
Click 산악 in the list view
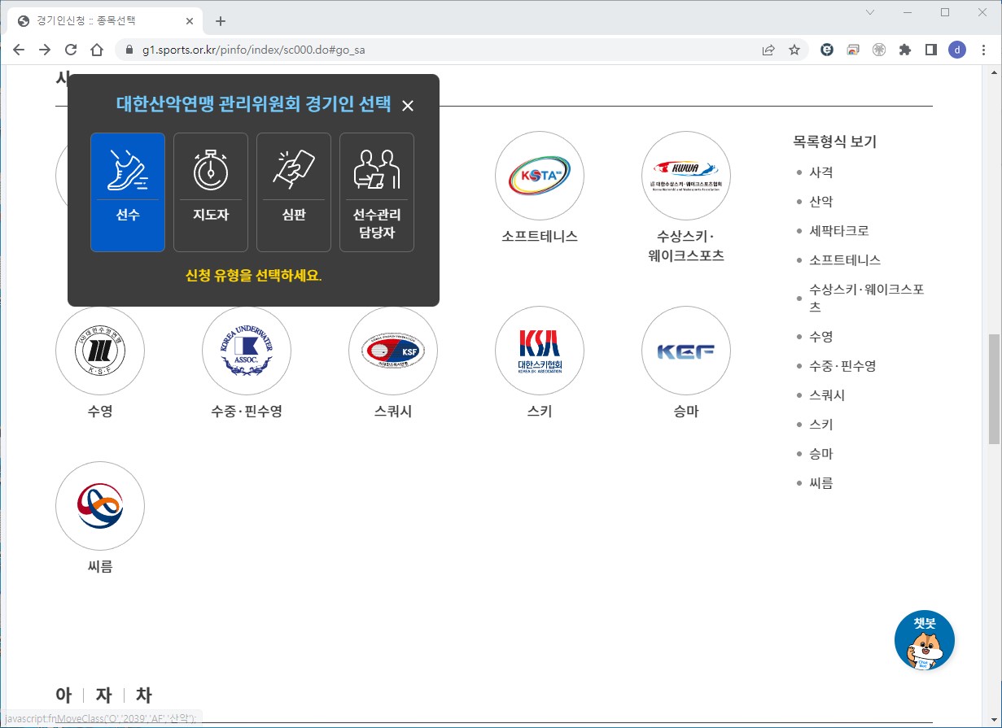(x=820, y=202)
